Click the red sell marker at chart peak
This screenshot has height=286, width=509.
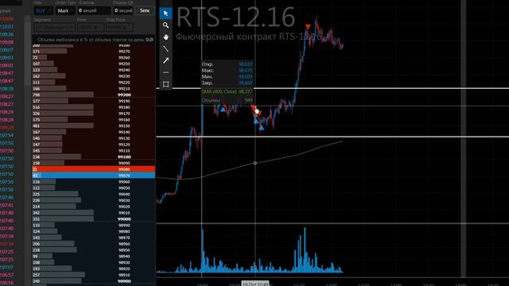308,26
